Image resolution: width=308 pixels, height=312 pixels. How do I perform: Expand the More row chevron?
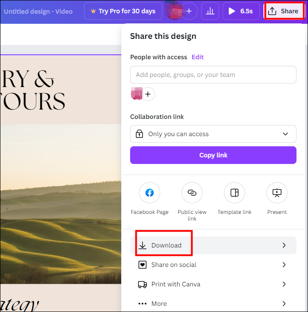(284, 304)
